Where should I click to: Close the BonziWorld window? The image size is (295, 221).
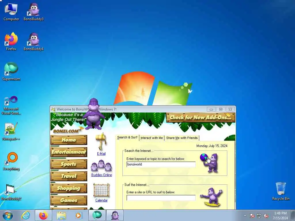tap(230, 109)
